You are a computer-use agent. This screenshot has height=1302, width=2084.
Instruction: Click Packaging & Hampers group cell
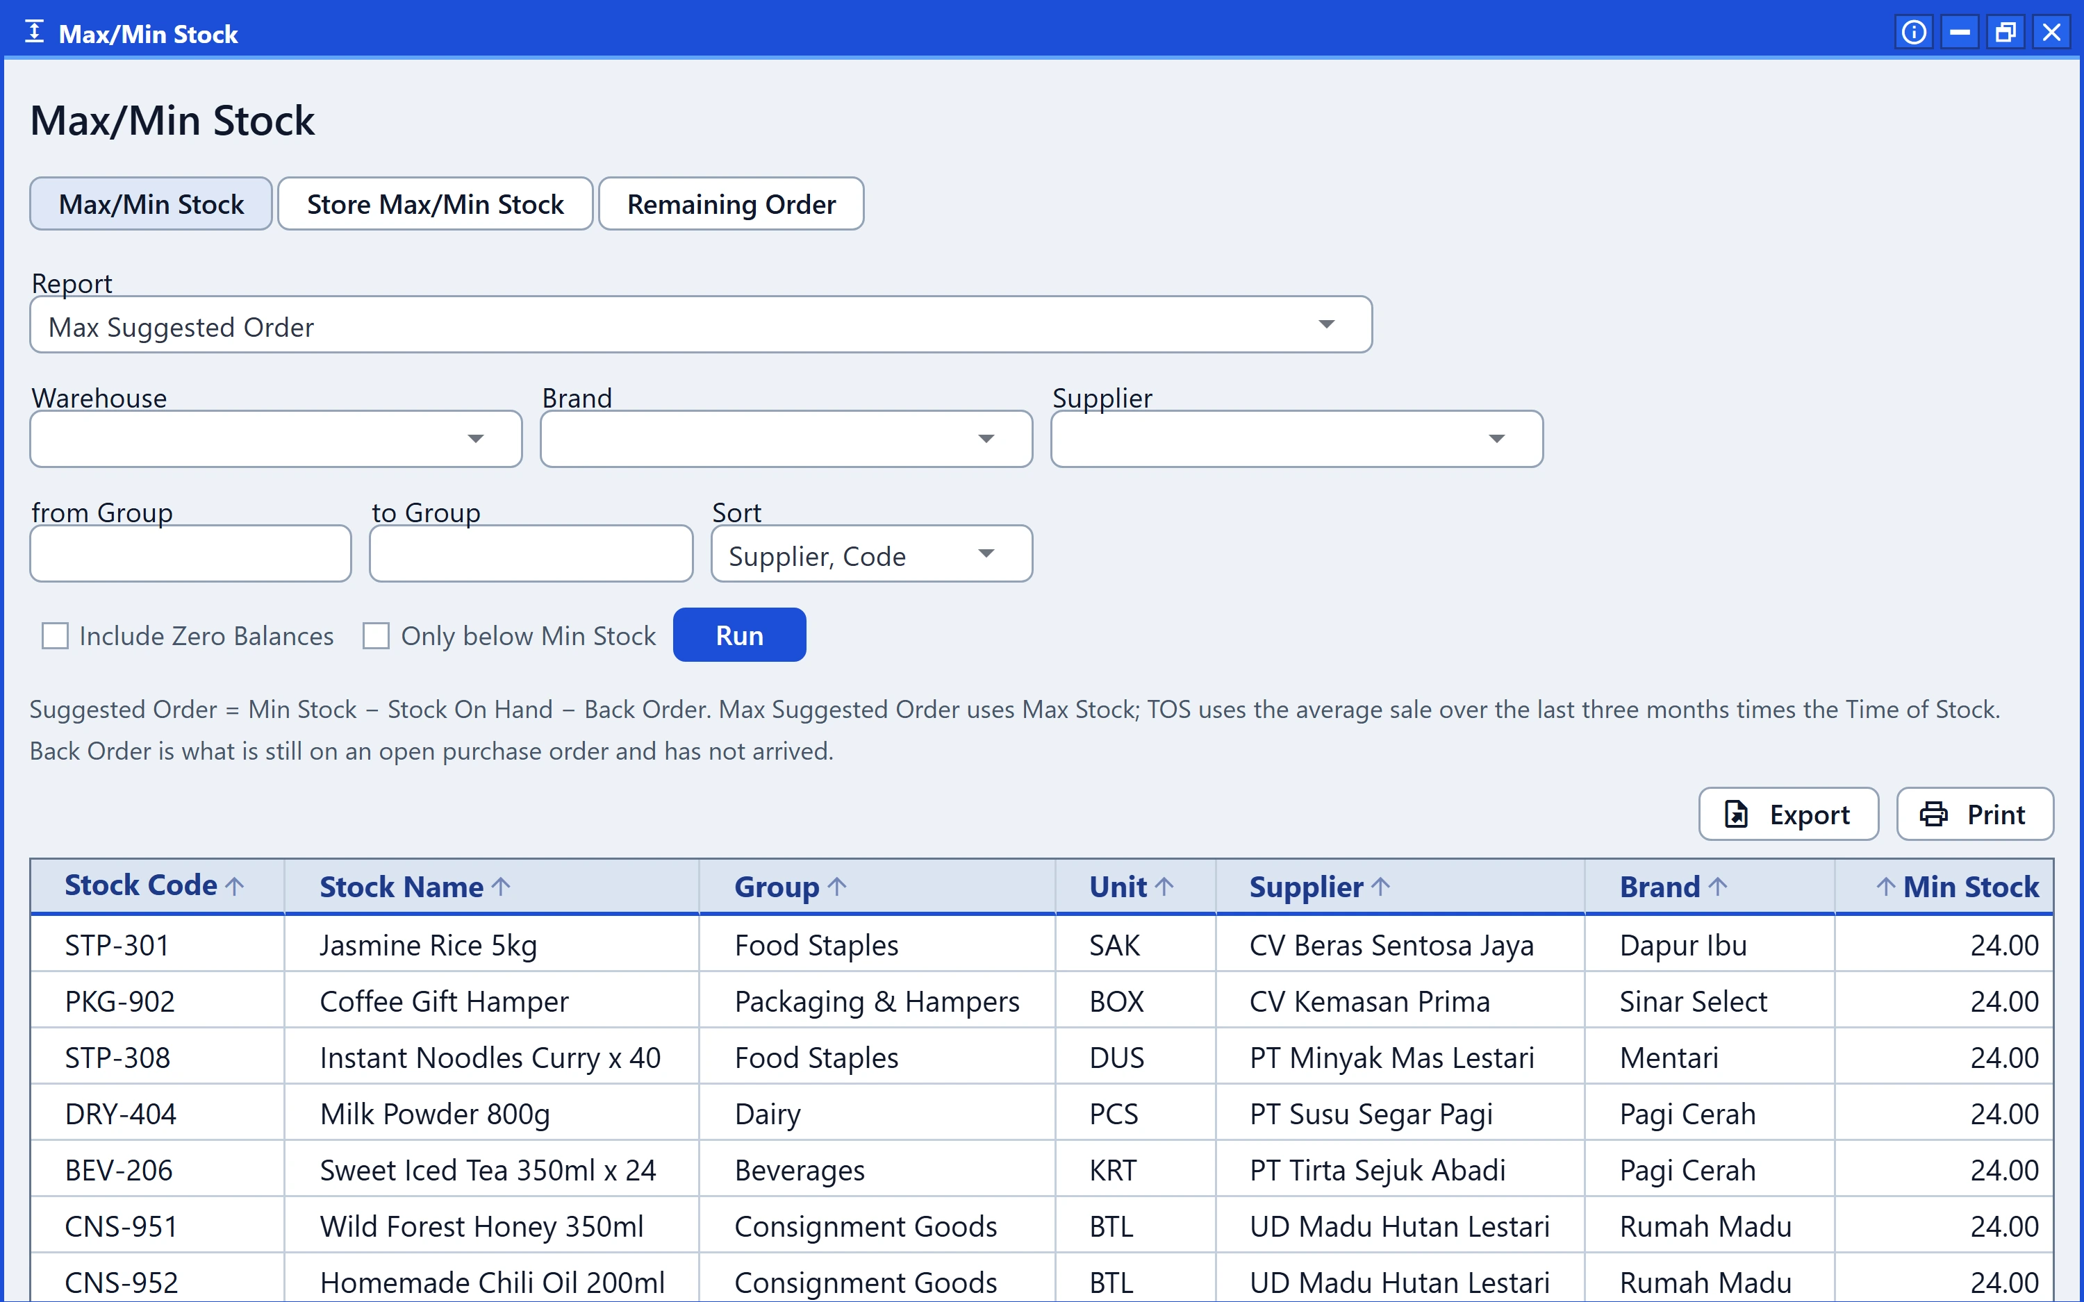[x=877, y=1001]
